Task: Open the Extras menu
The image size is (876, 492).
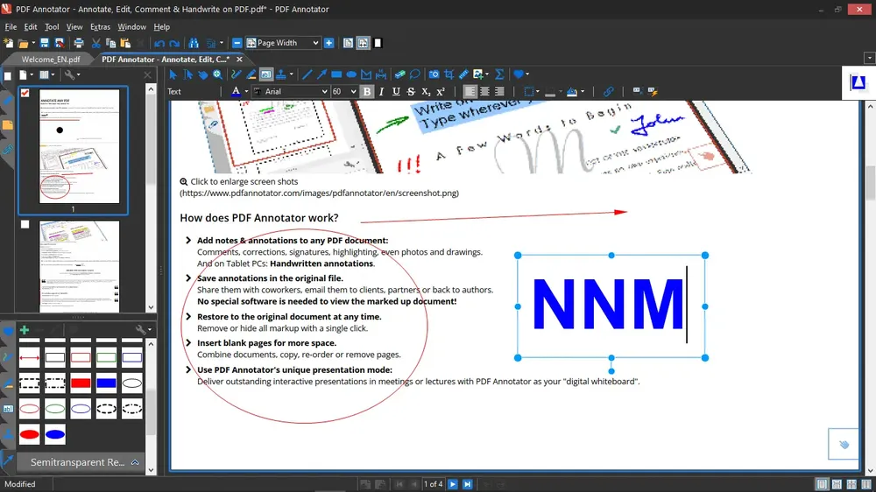Action: [100, 27]
